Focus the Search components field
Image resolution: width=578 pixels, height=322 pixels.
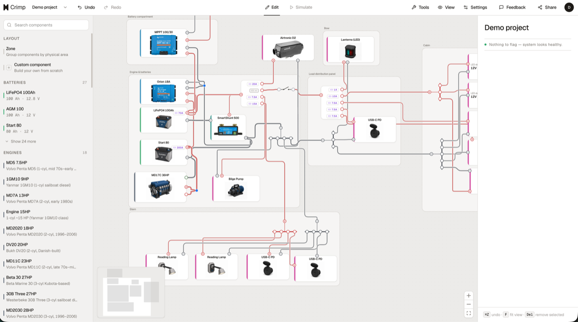coord(46,25)
